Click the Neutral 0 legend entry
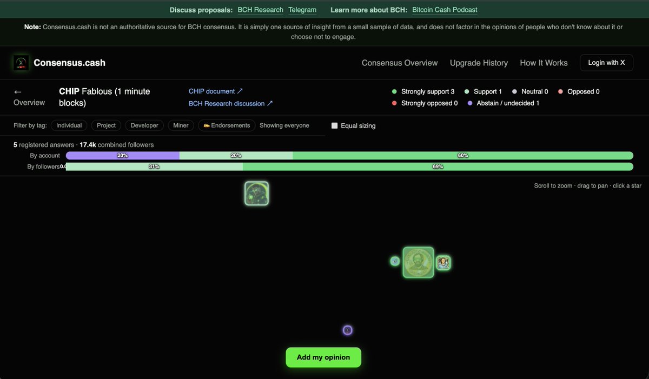649x379 pixels. pyautogui.click(x=530, y=92)
